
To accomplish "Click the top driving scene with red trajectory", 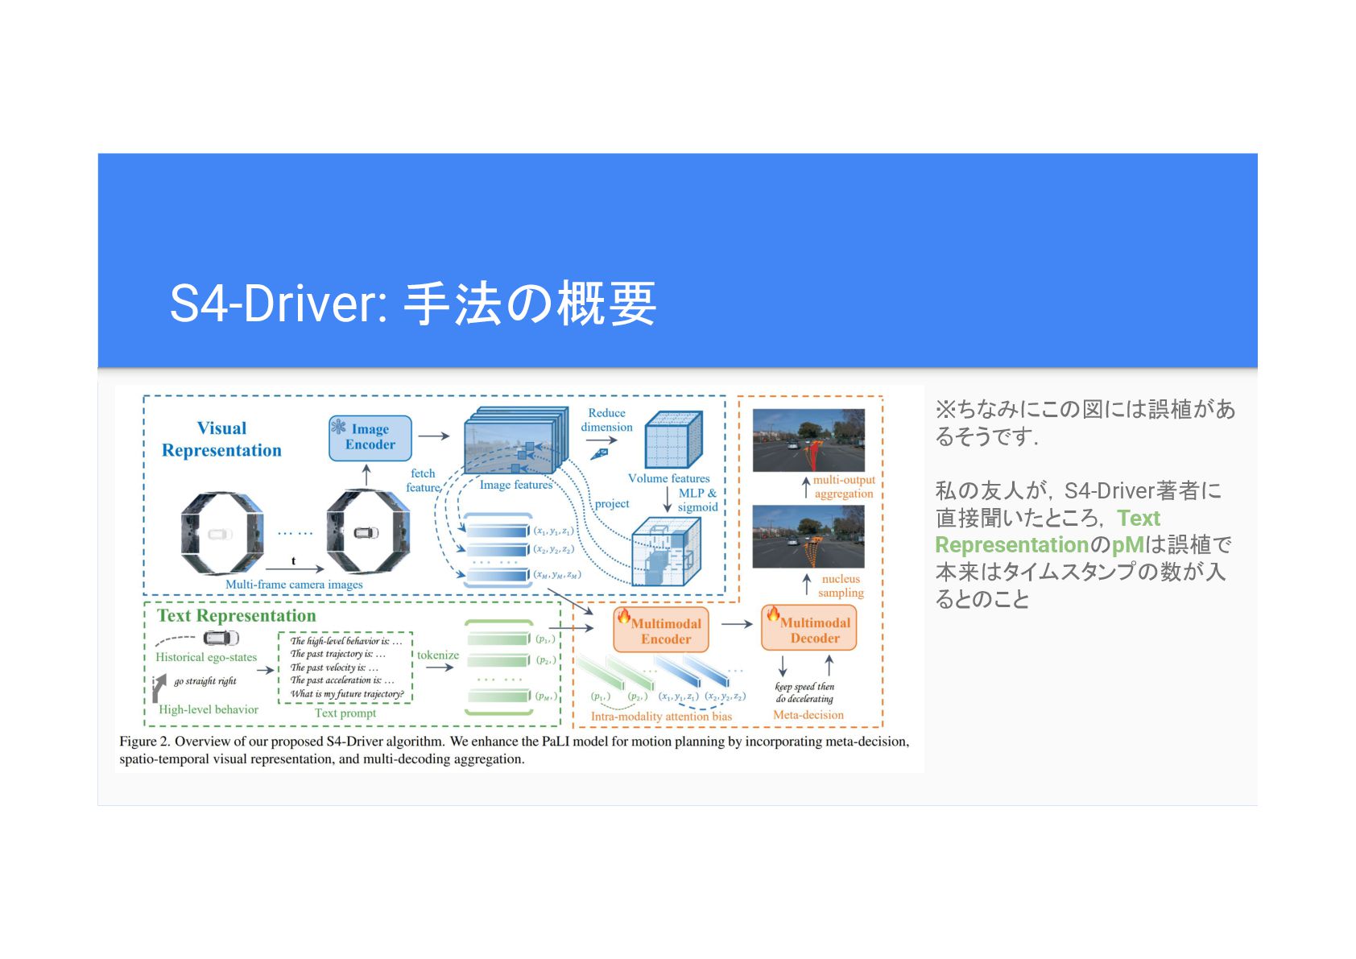I will pyautogui.click(x=808, y=440).
